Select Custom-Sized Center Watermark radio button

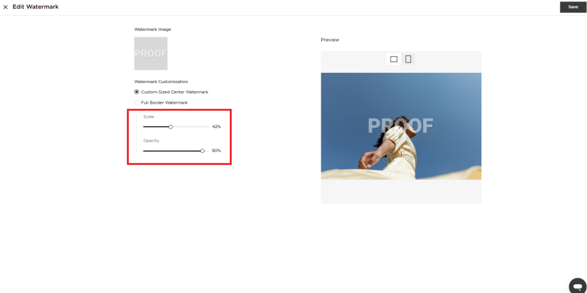tap(137, 92)
